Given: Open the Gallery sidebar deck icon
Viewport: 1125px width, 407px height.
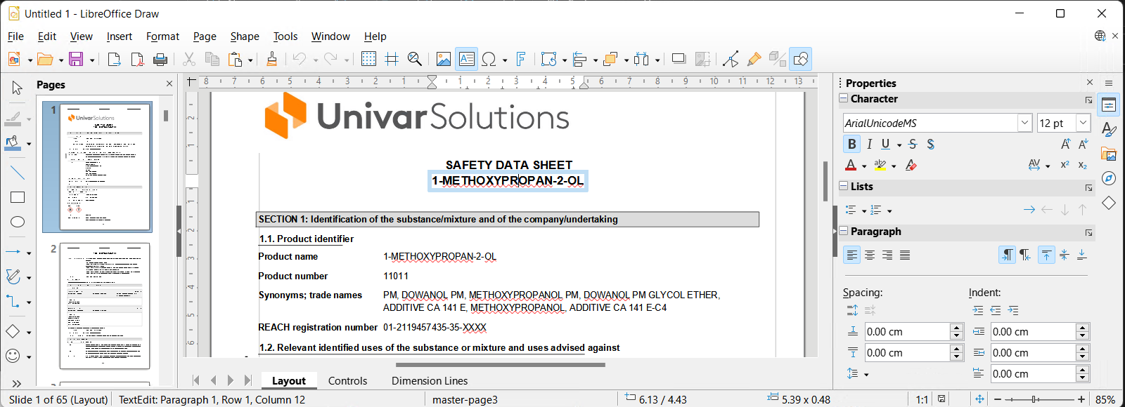Looking at the screenshot, I should [x=1109, y=154].
